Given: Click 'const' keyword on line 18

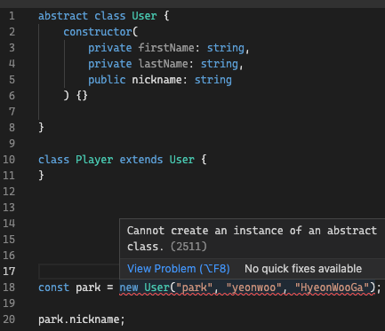Looking at the screenshot, I should 54,288.
